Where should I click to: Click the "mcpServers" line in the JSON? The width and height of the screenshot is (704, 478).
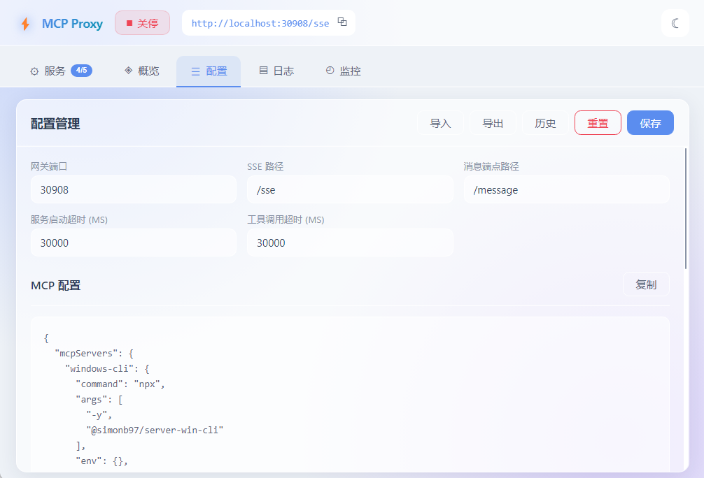[94, 354]
